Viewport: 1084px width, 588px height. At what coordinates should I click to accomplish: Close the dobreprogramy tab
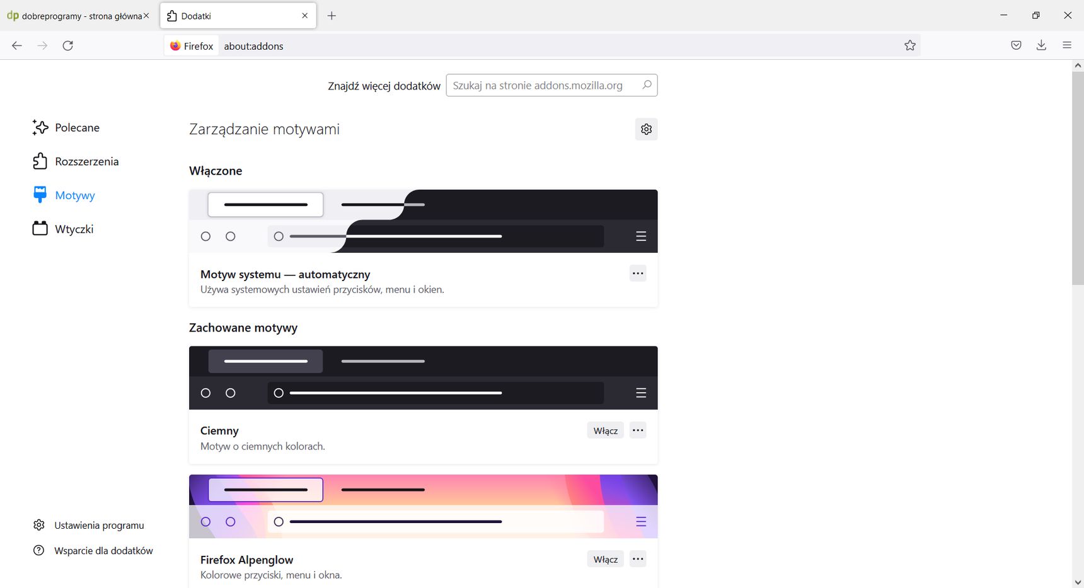pyautogui.click(x=146, y=16)
